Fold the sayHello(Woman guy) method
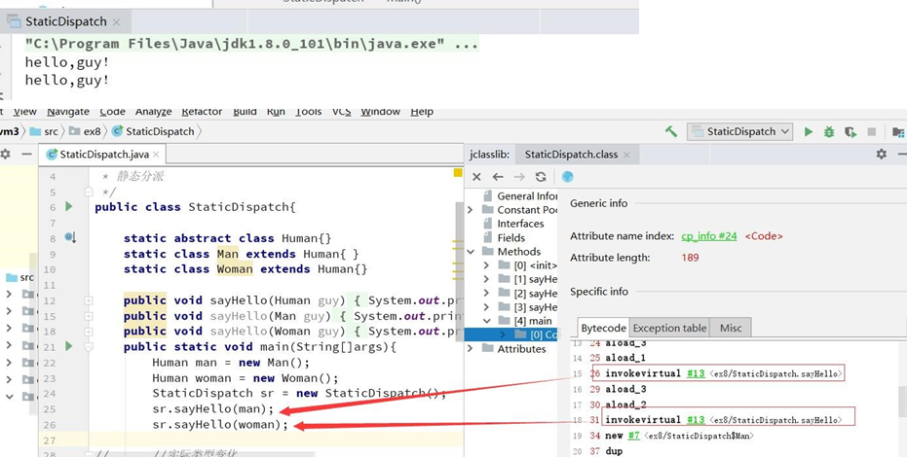 [89, 332]
